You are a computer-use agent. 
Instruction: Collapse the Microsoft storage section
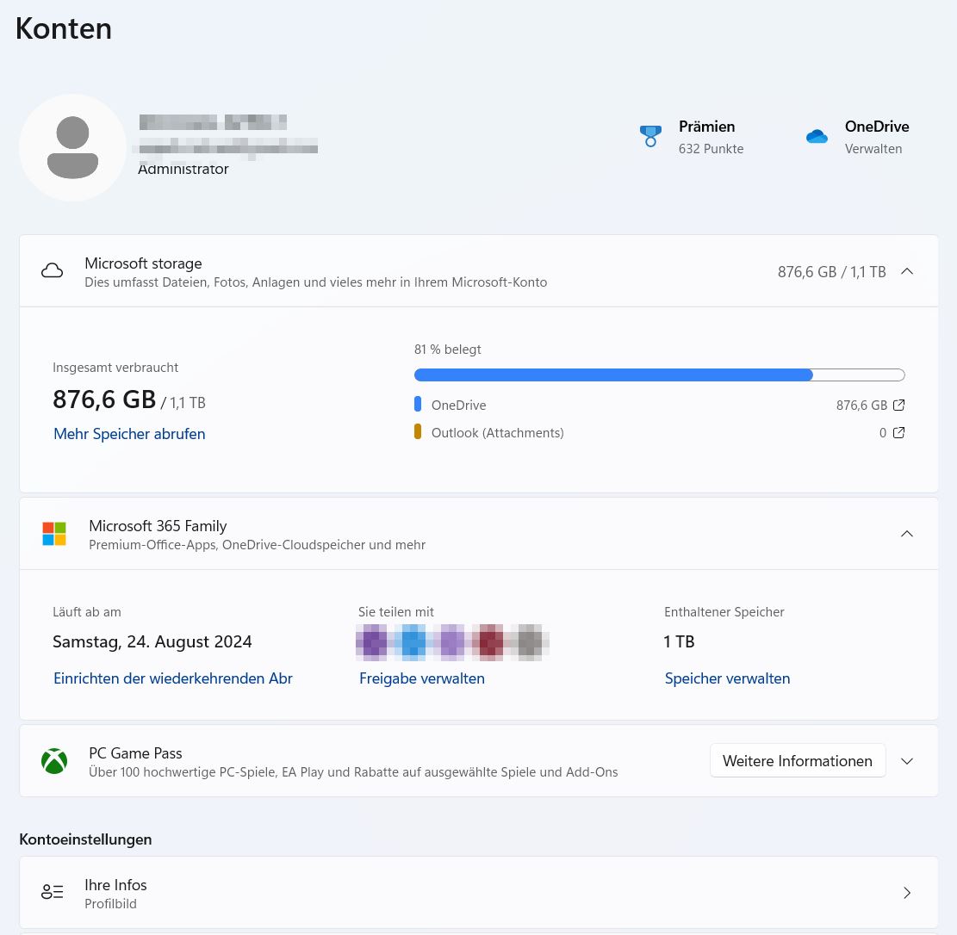pos(906,271)
